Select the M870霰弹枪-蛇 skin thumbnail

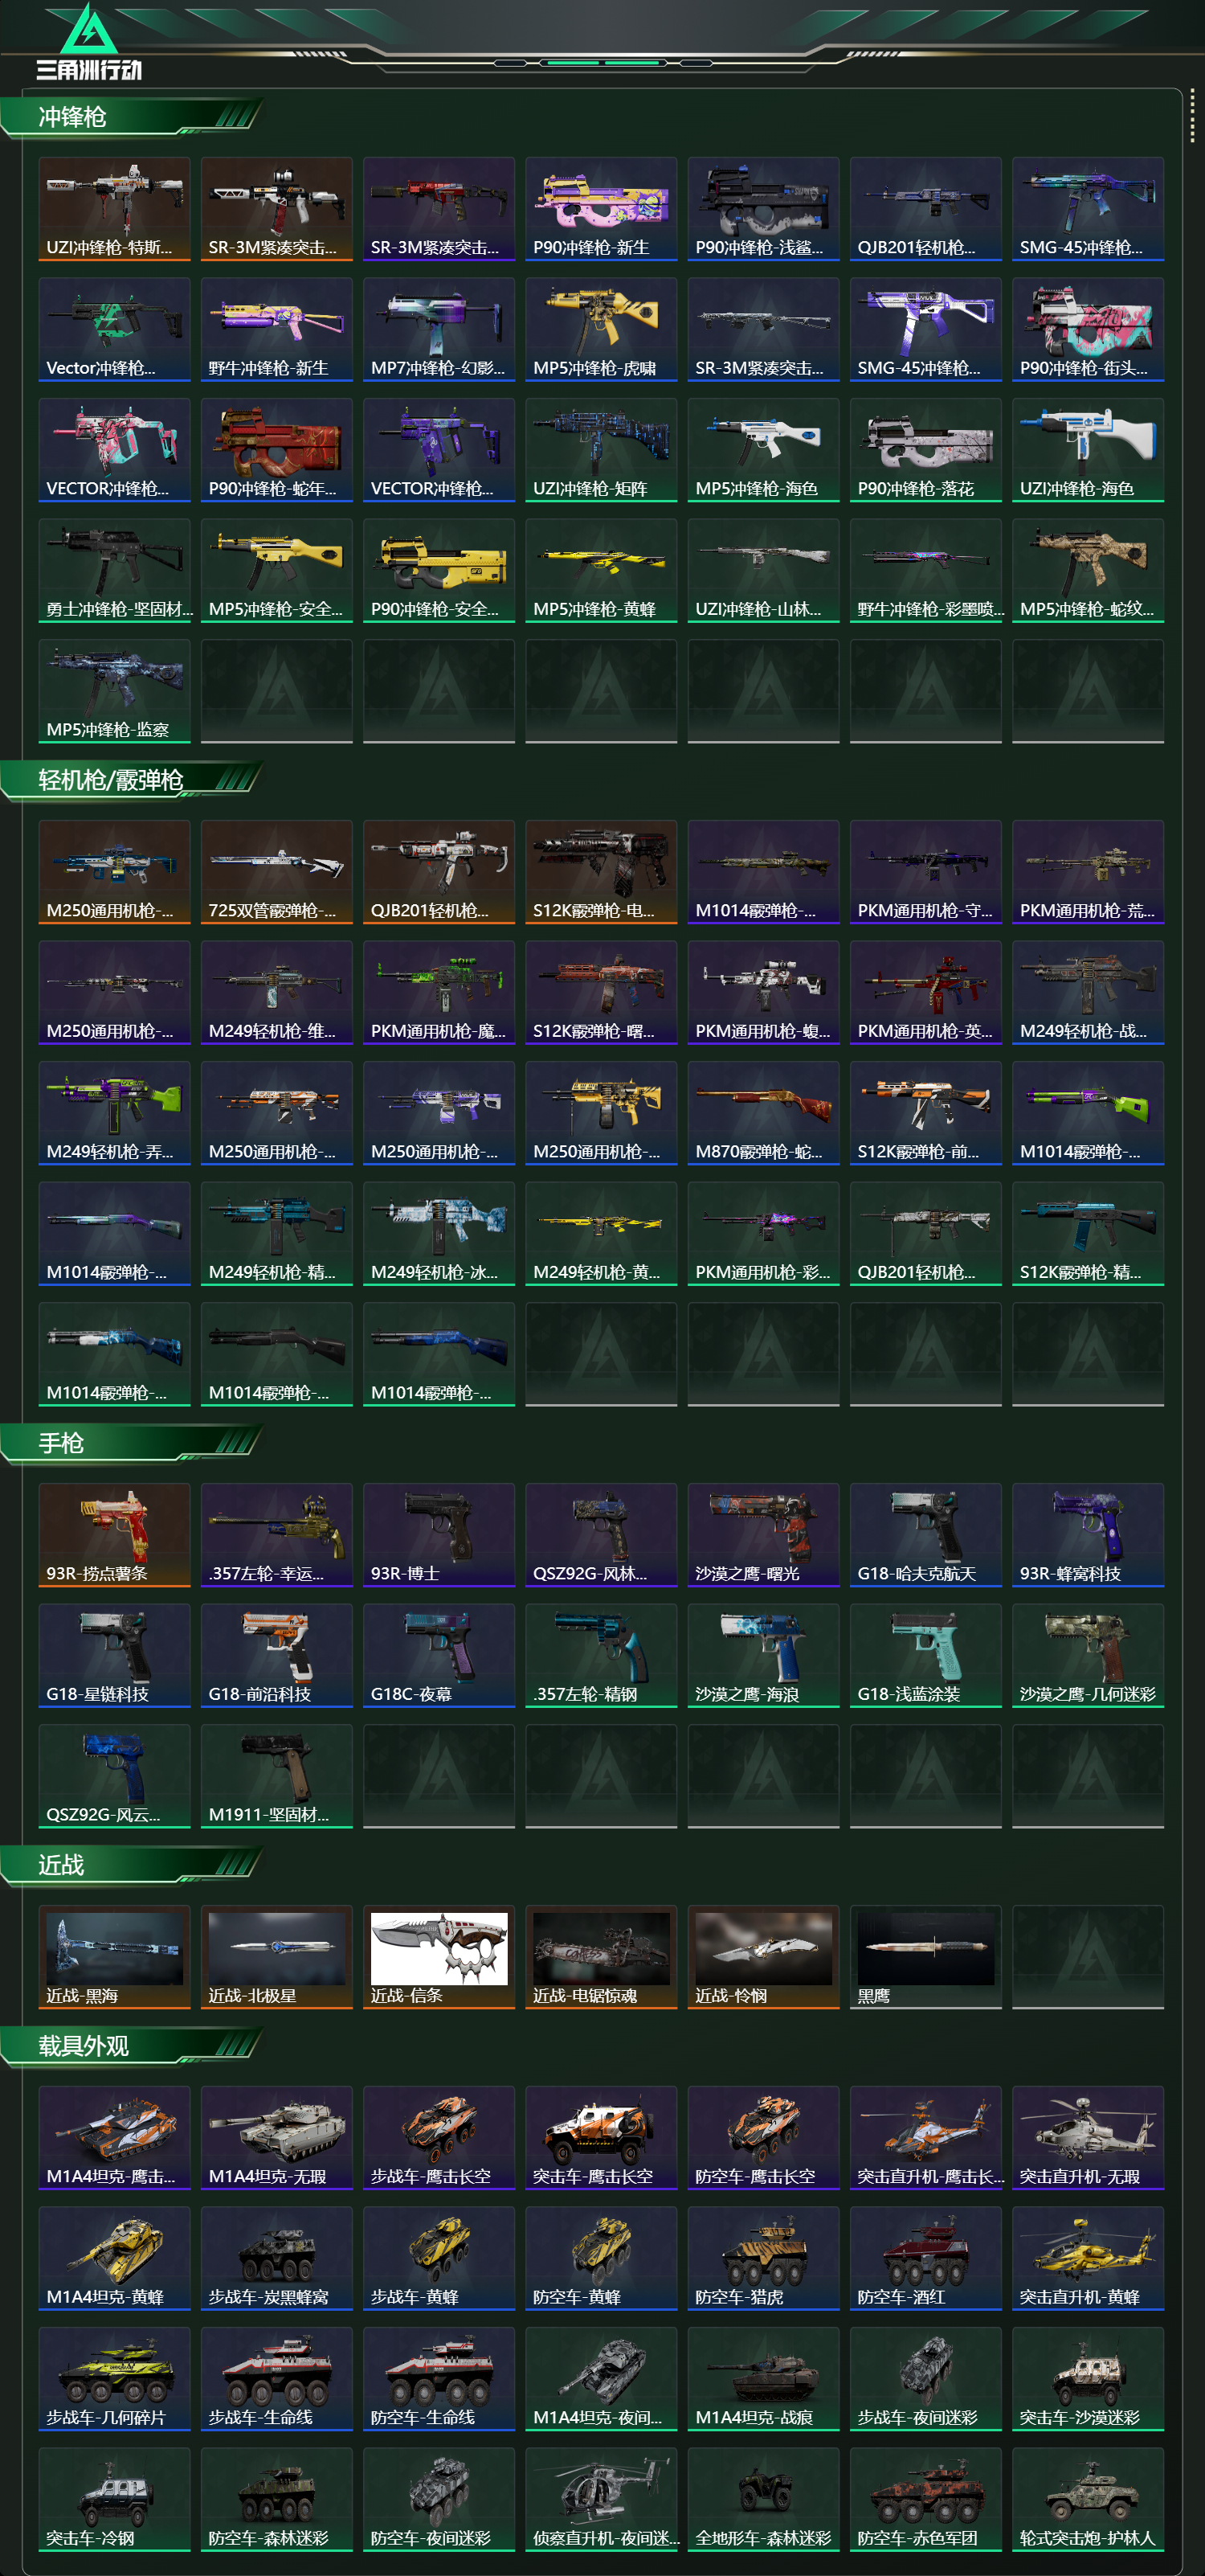point(763,1113)
